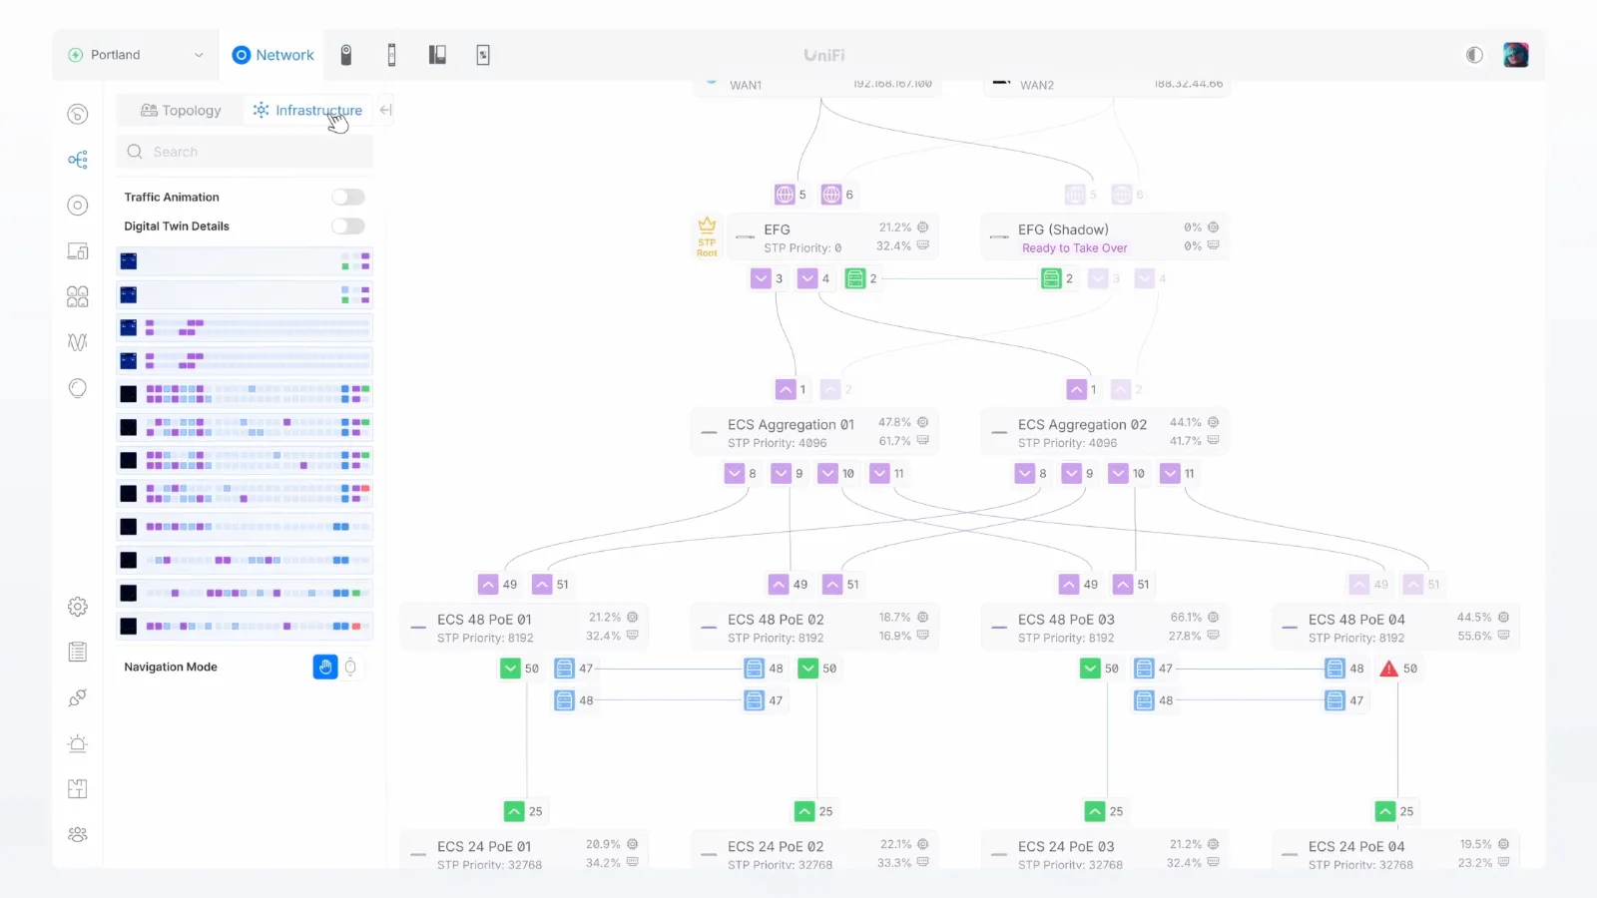Turn on Digital Twin Details

pos(347,225)
